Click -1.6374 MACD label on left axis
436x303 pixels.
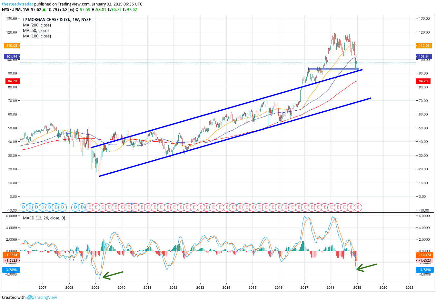tap(11, 255)
